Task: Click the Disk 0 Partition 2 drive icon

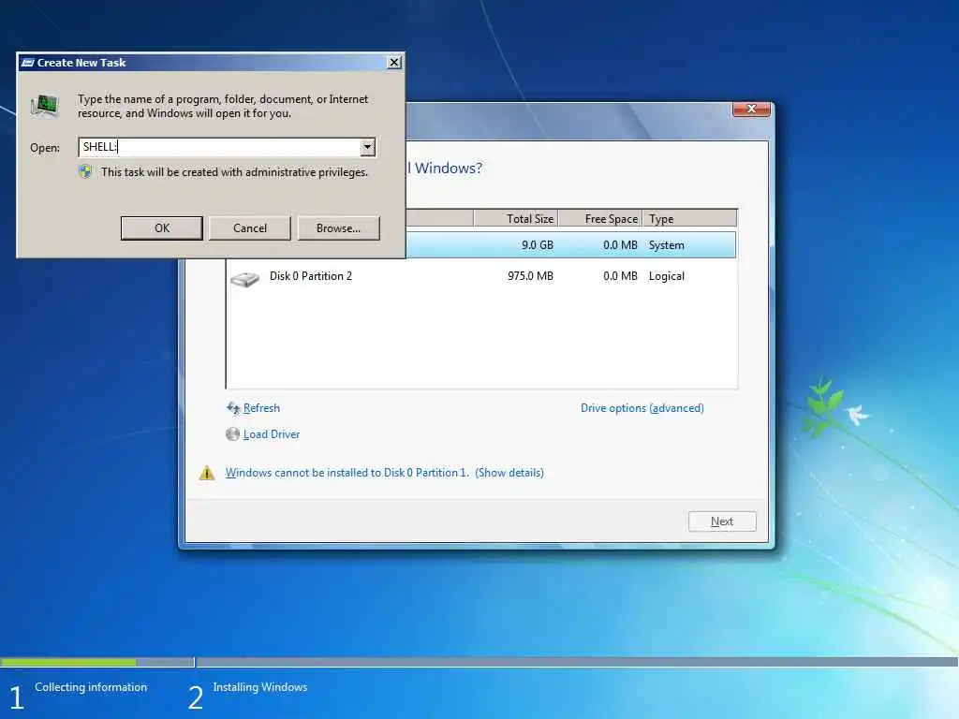Action: pyautogui.click(x=244, y=279)
